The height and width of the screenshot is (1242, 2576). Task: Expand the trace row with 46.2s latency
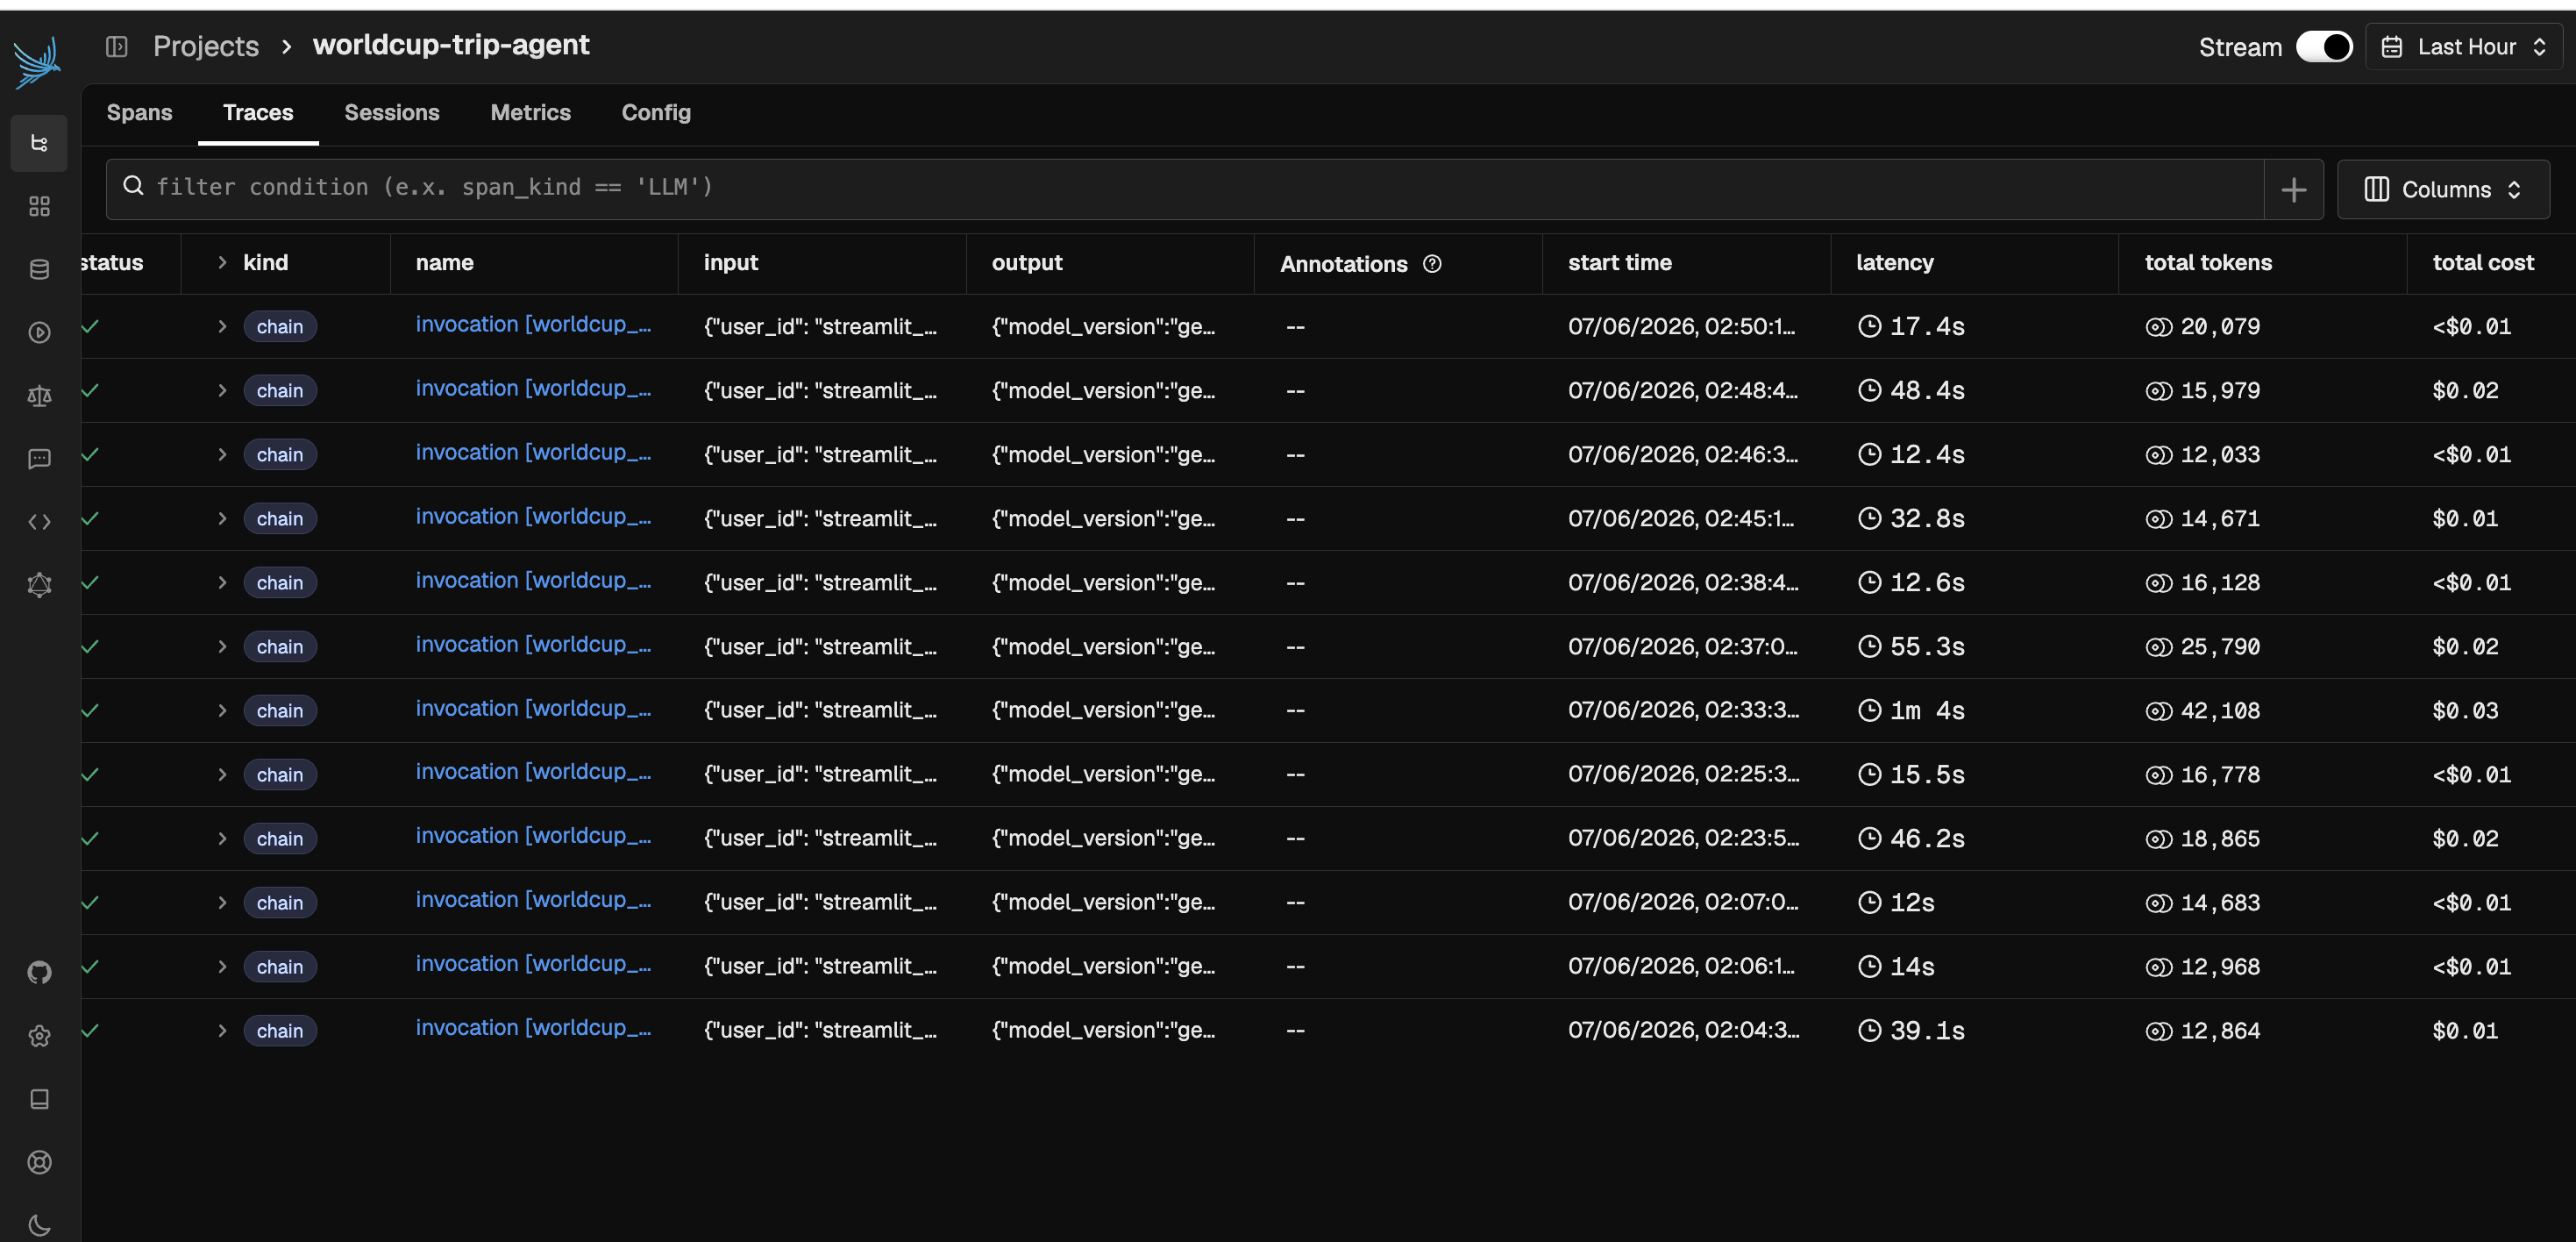click(222, 838)
